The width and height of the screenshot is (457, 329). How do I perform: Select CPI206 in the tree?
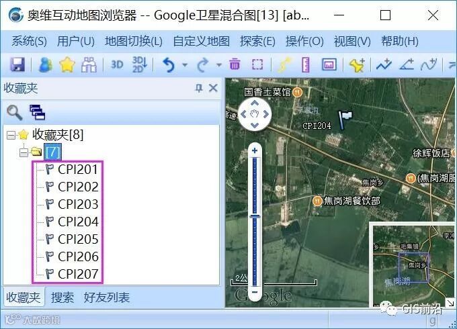coord(77,256)
